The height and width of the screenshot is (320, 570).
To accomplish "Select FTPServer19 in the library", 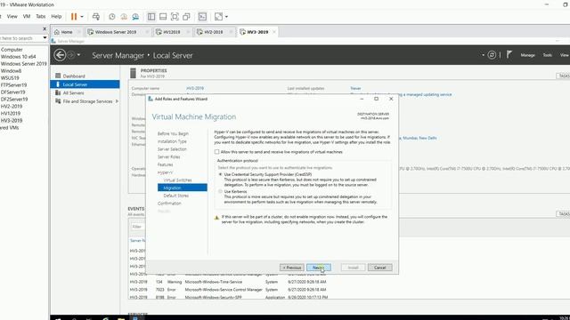I will tap(13, 85).
